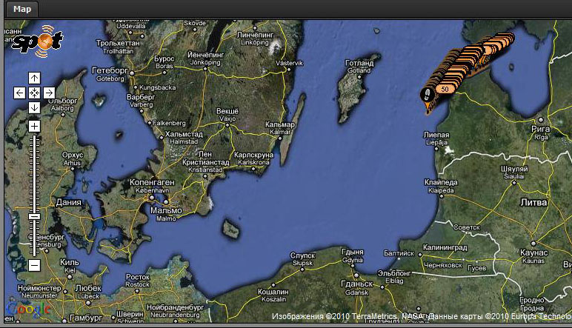Switch to the Map tab
The width and height of the screenshot is (572, 328).
[x=22, y=9]
